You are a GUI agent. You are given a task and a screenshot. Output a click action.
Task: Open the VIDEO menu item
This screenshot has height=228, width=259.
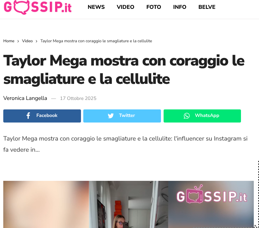125,7
